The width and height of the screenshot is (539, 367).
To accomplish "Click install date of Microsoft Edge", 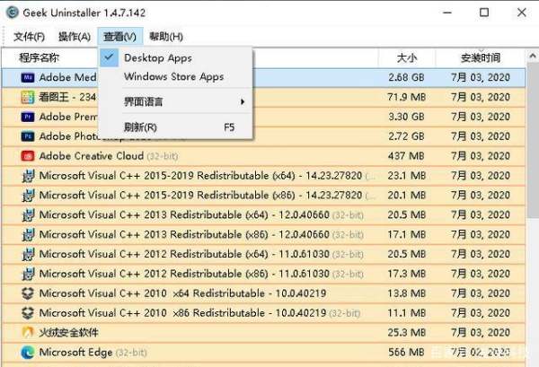I will 481,353.
